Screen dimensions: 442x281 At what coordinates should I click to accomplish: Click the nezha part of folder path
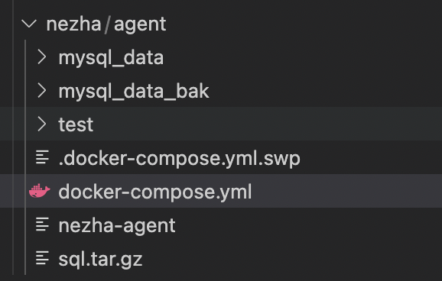[x=74, y=24]
